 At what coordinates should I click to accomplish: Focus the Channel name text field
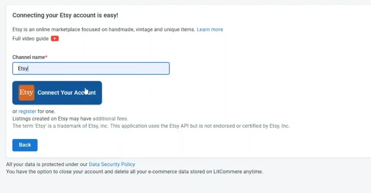(91, 68)
